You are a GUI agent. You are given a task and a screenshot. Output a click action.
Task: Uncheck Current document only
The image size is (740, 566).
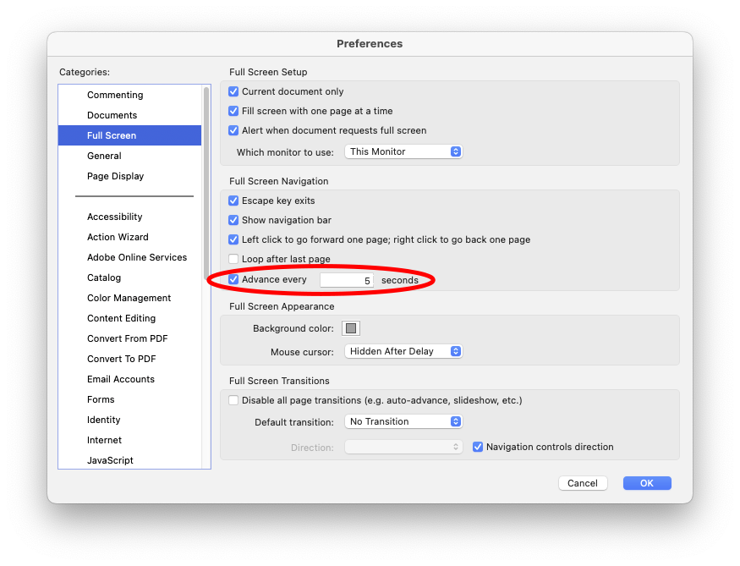(x=233, y=91)
